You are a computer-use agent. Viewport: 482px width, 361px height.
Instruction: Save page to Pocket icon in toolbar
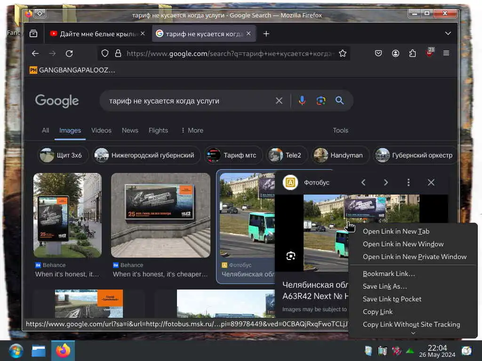pos(378,54)
